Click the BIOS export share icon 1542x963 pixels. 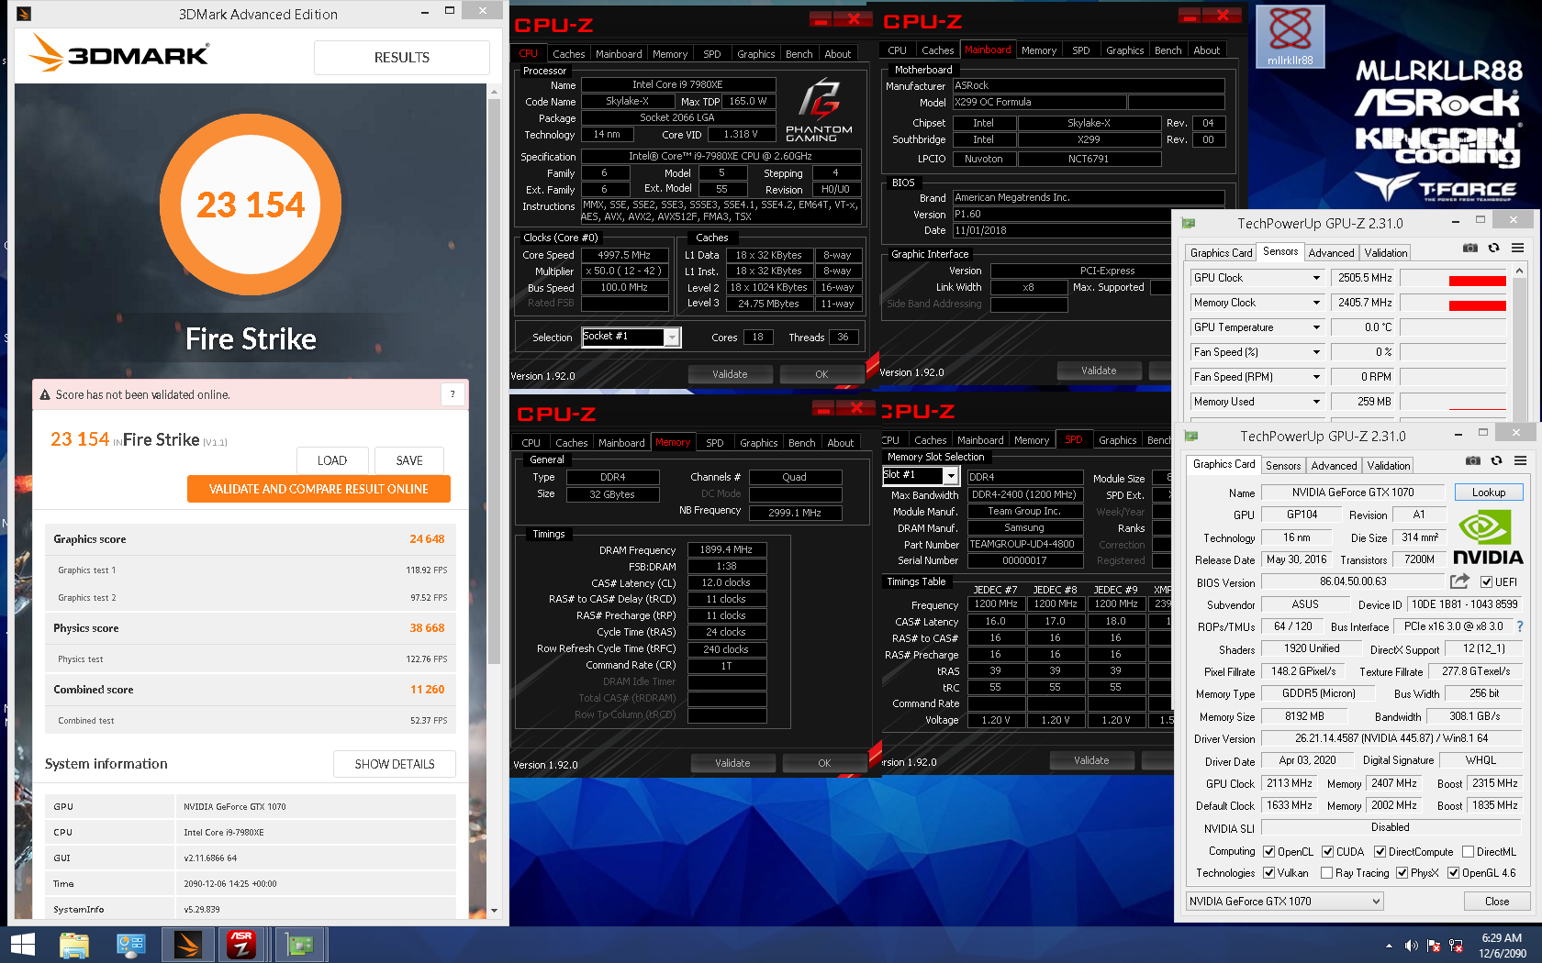(x=1459, y=581)
